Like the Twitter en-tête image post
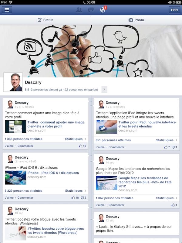The width and height of the screenshot is (182, 243). pos(9,146)
